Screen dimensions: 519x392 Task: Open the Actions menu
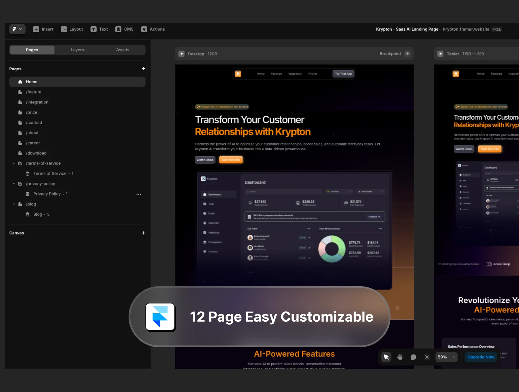point(153,29)
